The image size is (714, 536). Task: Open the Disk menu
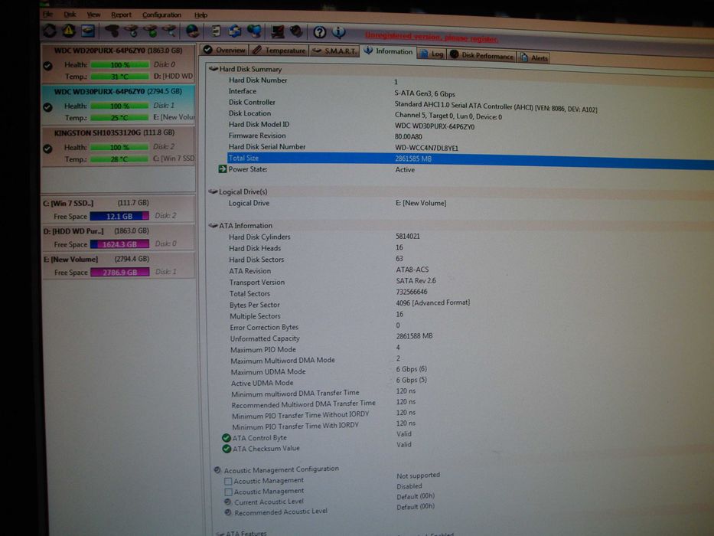click(x=70, y=15)
